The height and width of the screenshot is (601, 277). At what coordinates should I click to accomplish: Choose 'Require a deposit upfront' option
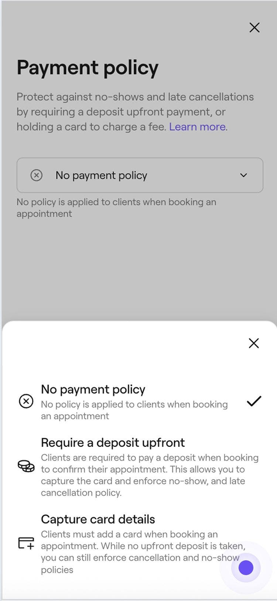(x=113, y=443)
